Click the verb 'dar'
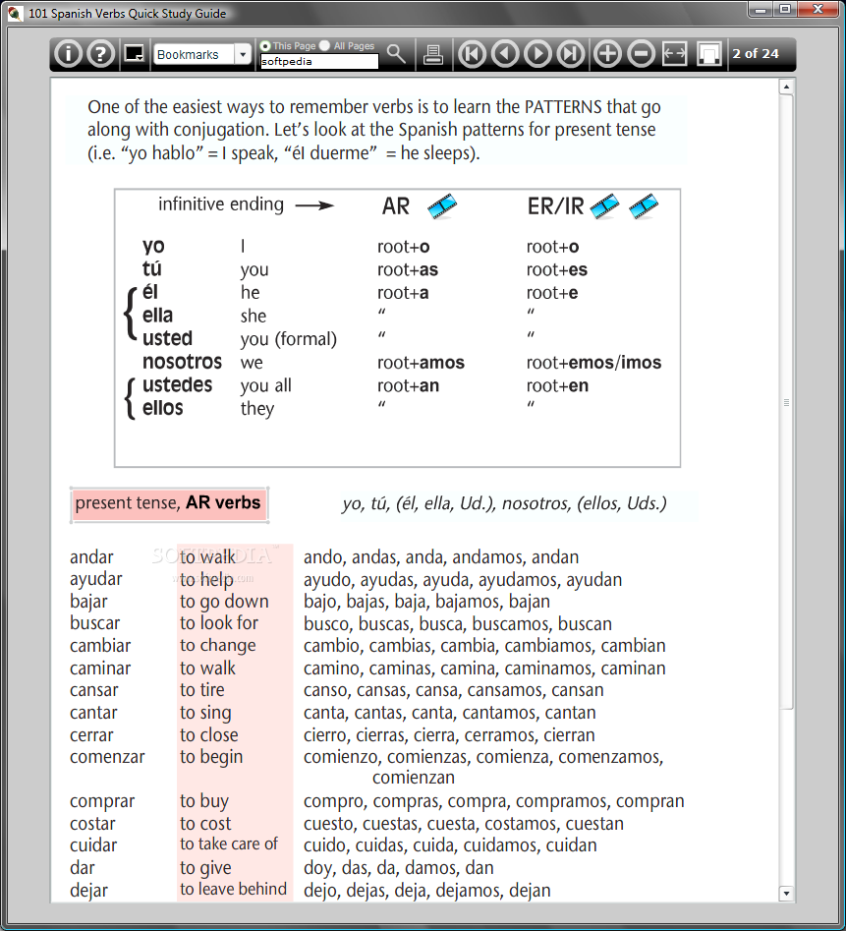This screenshot has height=931, width=846. [x=82, y=868]
